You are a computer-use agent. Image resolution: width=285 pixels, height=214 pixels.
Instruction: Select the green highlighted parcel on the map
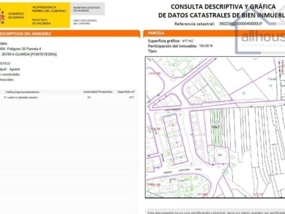216,128
